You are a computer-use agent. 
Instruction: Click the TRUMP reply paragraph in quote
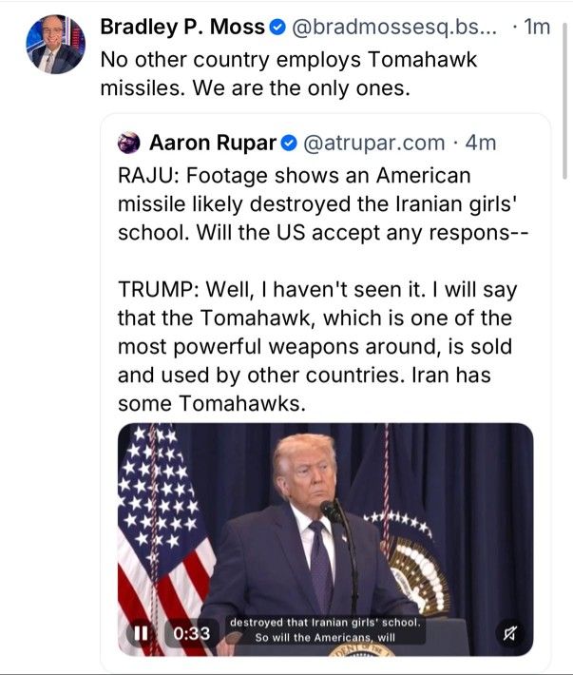coord(317,347)
